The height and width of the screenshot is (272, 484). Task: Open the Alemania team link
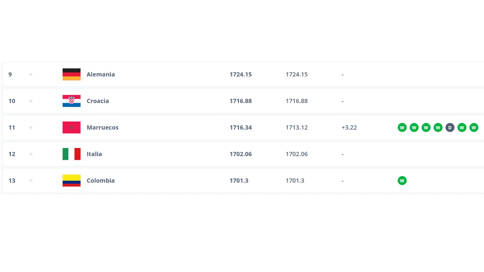[x=101, y=74]
